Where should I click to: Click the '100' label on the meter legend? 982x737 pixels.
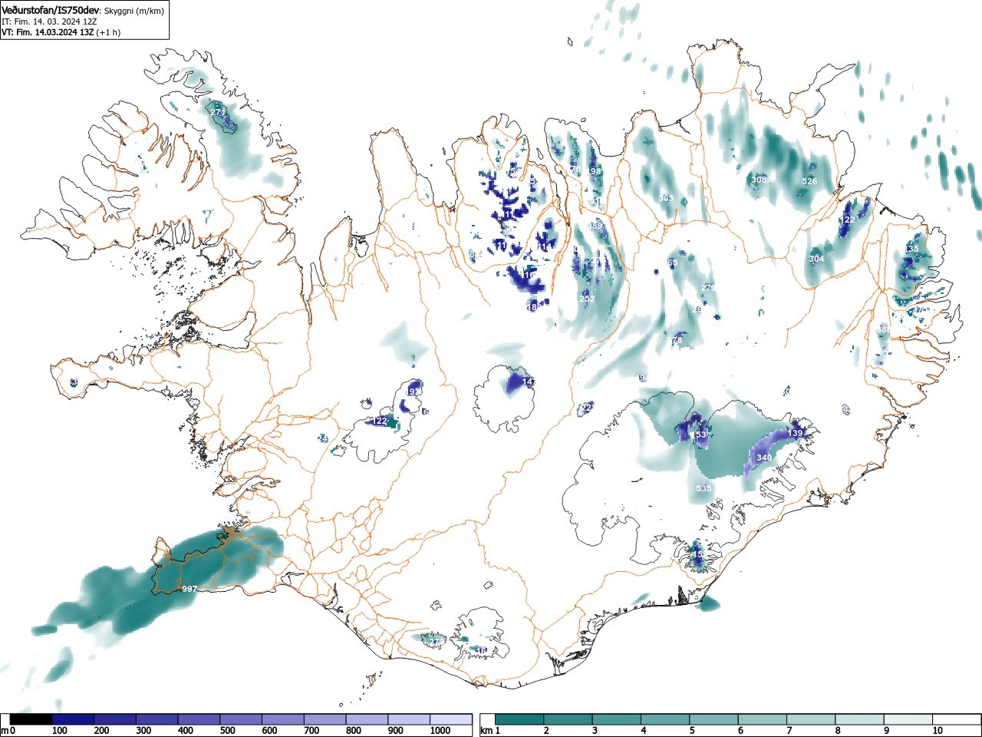pyautogui.click(x=60, y=731)
